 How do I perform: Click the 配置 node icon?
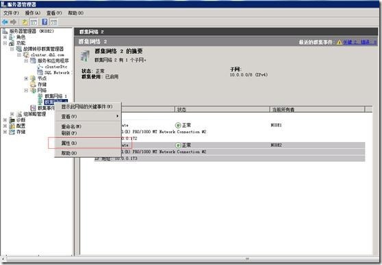click(x=12, y=126)
